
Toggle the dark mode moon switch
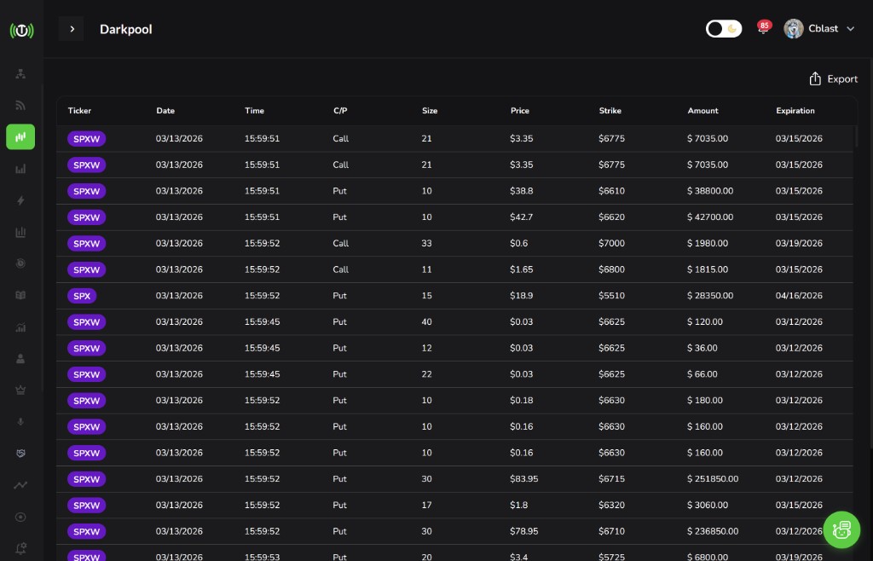point(724,29)
